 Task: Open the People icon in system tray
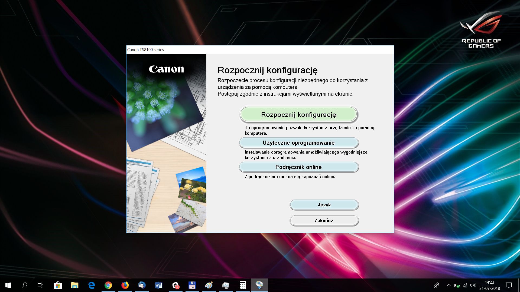(437, 285)
